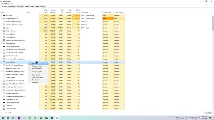Sort by the Name column header
Viewport: 214px width, 120px height.
point(13,11)
